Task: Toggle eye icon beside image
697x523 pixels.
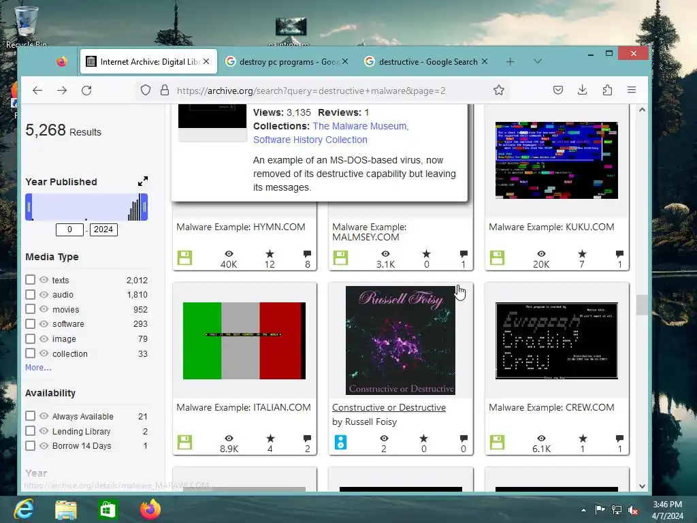Action: point(44,338)
